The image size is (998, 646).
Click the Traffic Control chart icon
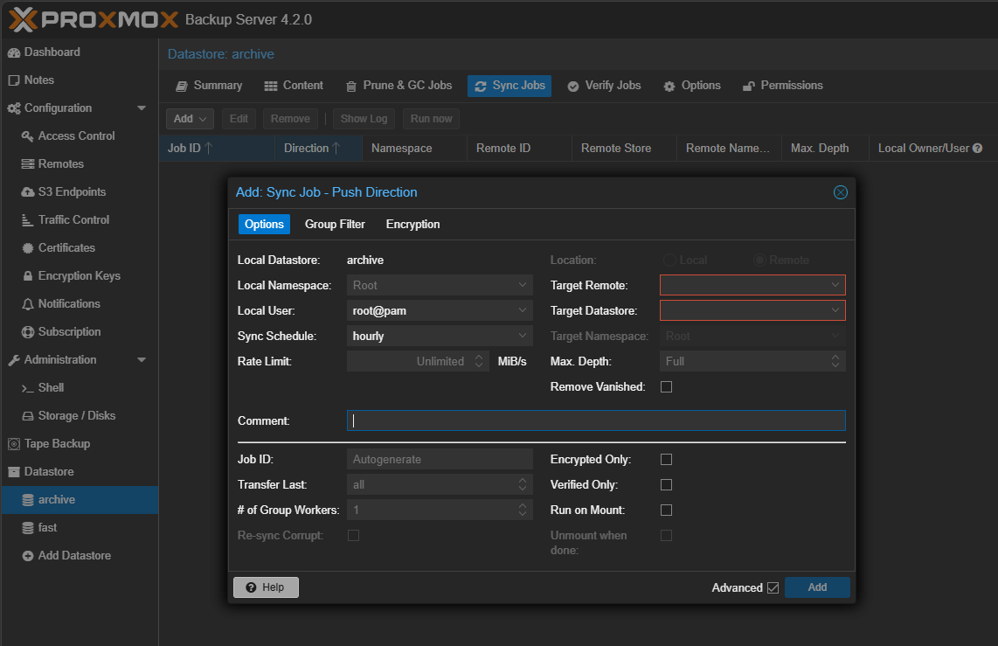28,220
